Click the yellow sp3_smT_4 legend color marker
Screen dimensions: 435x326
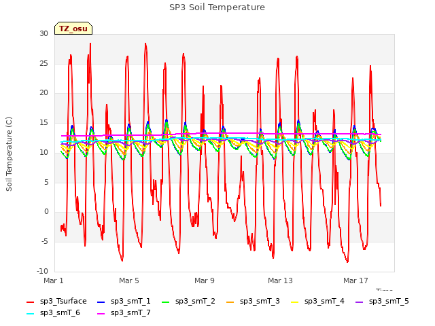pos(294,302)
